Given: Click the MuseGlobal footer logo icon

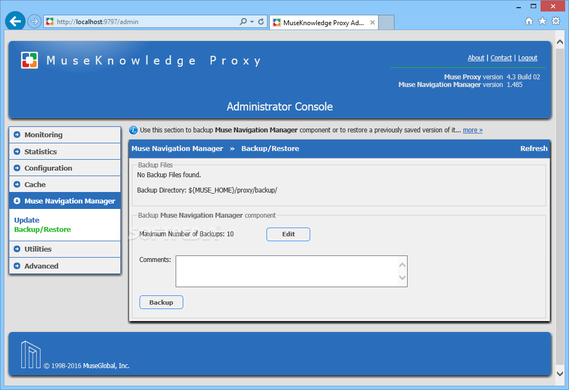Looking at the screenshot, I should click(x=31, y=354).
